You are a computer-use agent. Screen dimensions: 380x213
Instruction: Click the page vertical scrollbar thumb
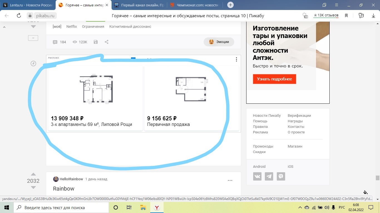point(377,178)
